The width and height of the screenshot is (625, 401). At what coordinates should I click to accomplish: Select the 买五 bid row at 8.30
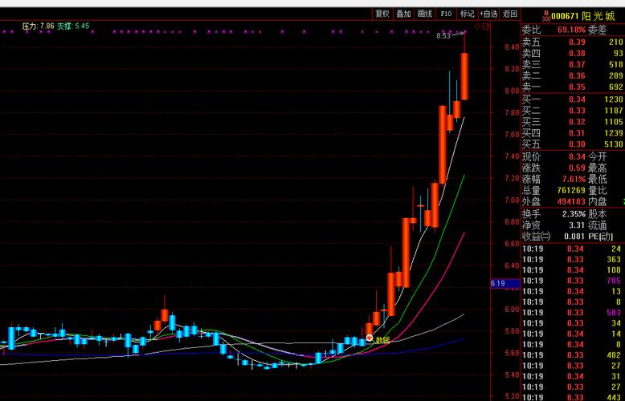point(572,144)
